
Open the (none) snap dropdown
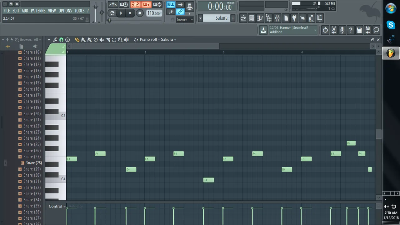185,19
